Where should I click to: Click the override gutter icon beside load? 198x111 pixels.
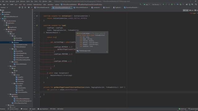[x=37, y=25]
